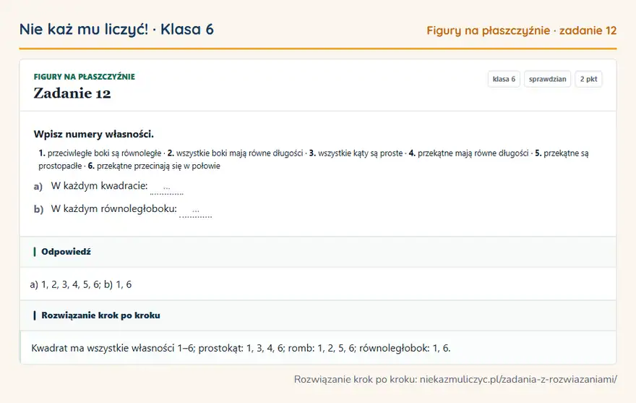Select property '3. wszystkie kąty są proste'
The image size is (636, 403).
click(356, 153)
